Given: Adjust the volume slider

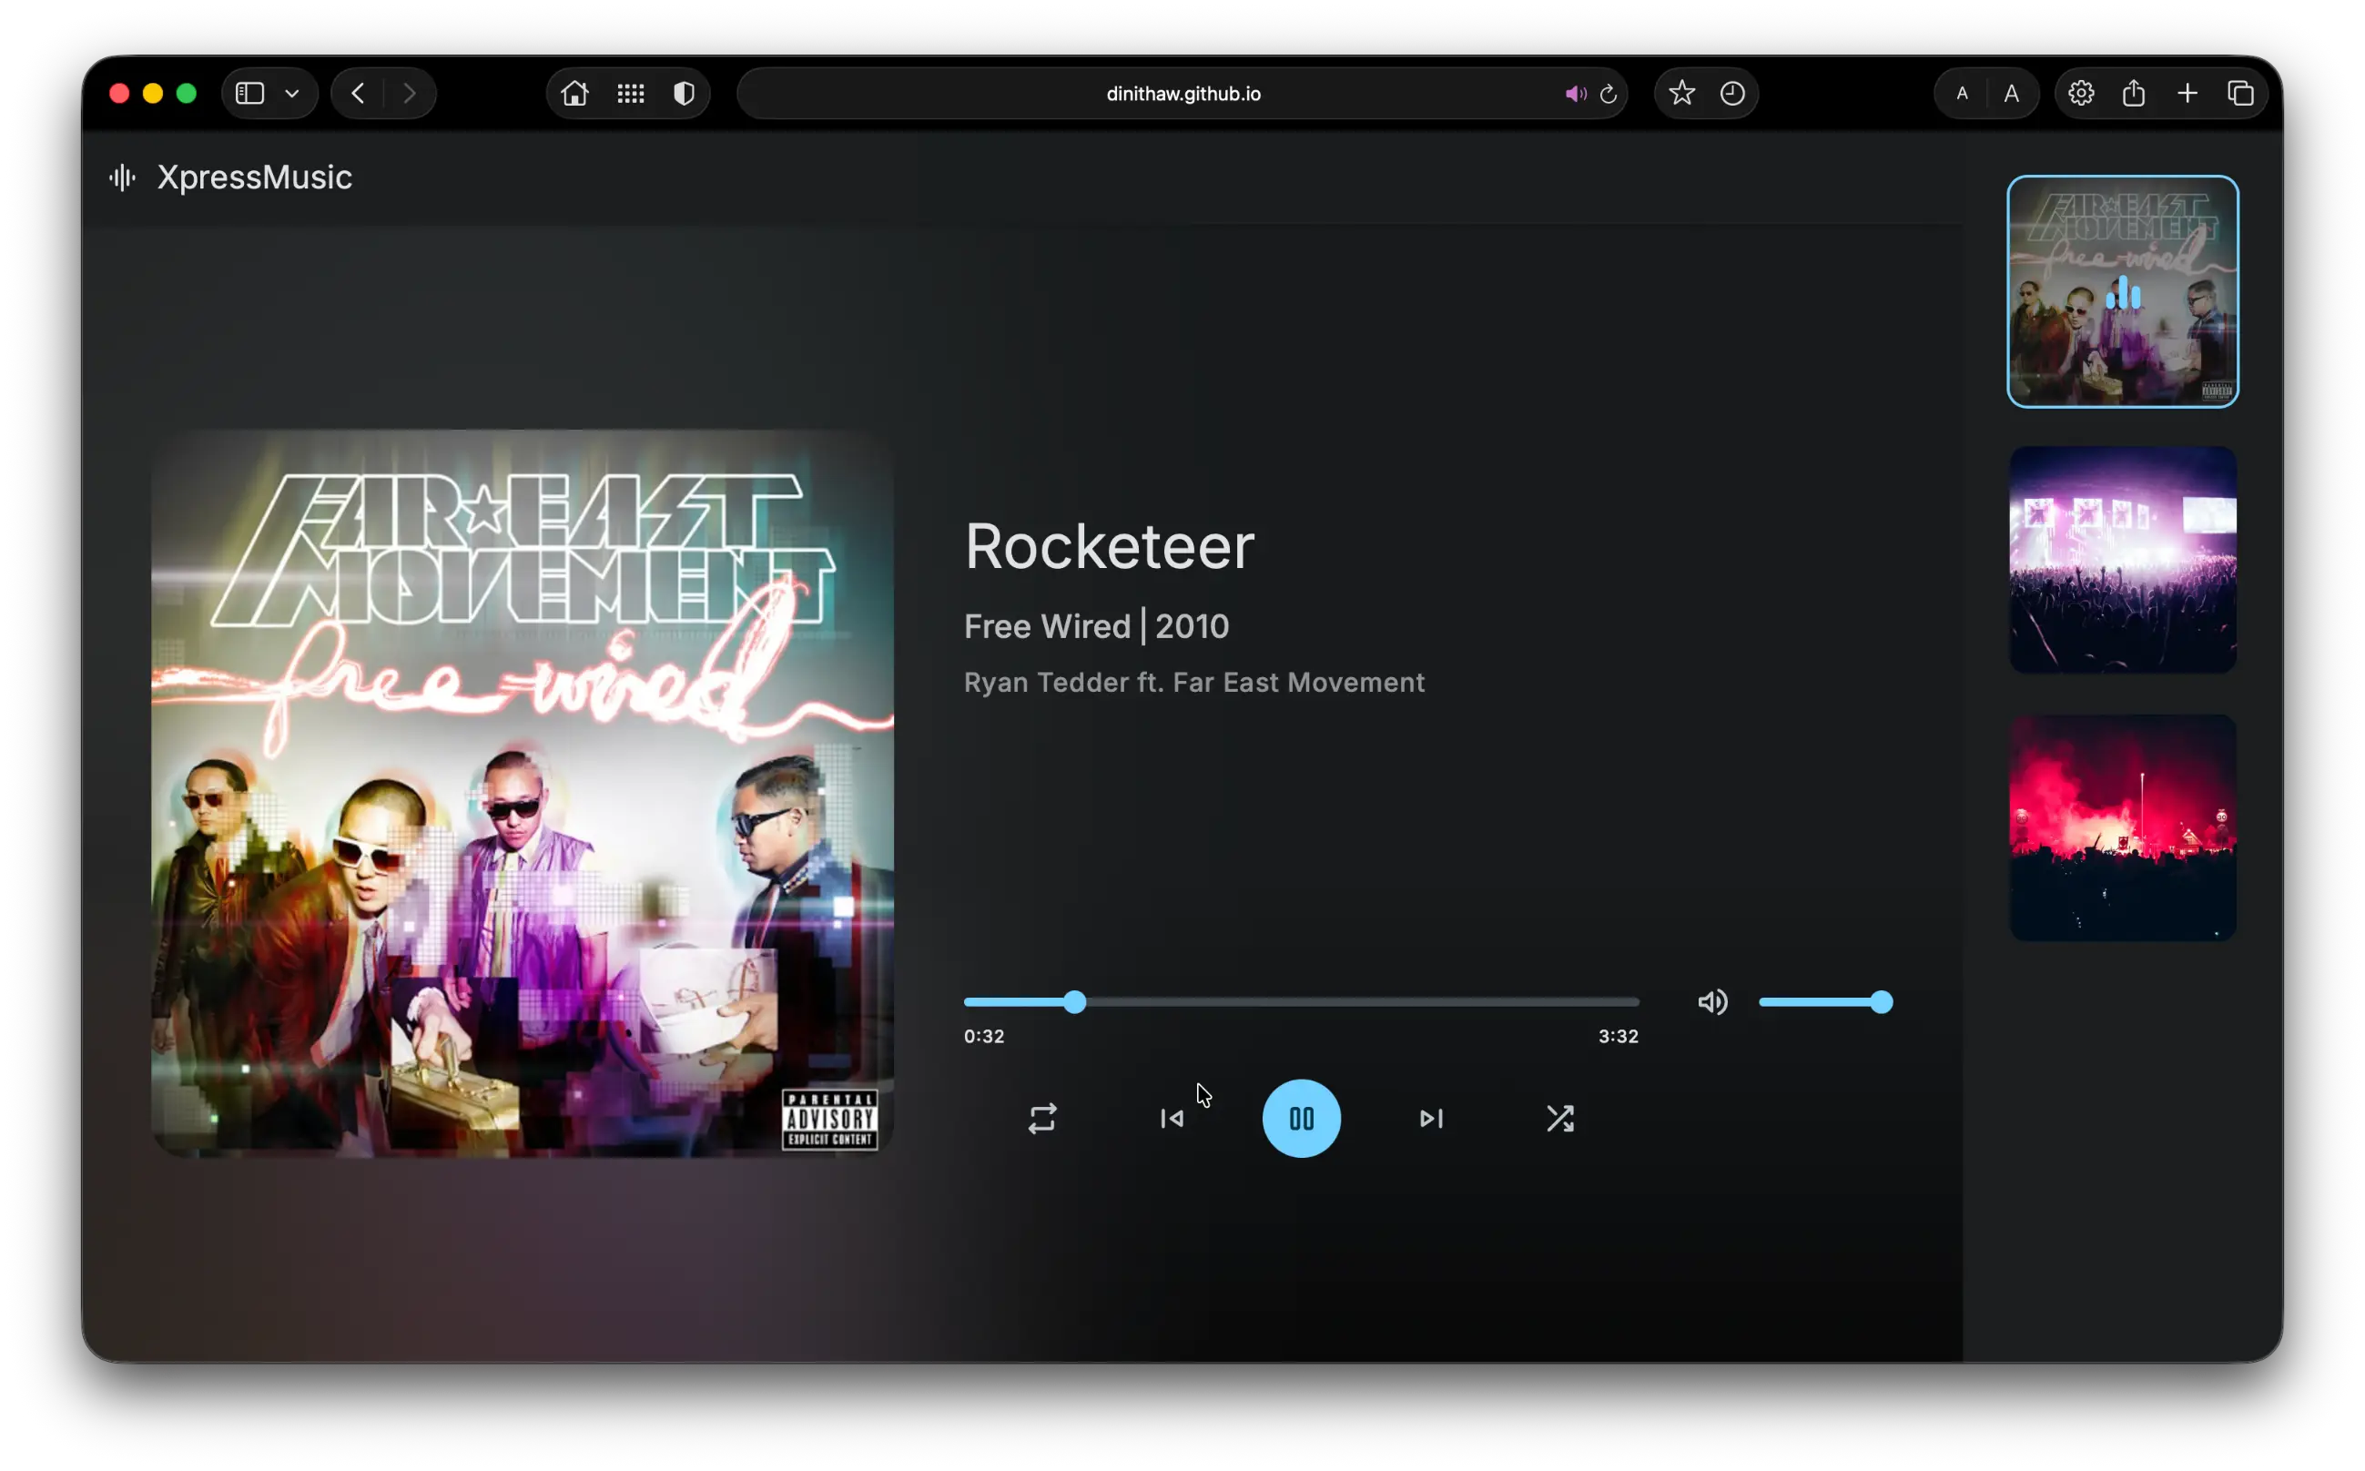Looking at the screenshot, I should [1825, 1002].
